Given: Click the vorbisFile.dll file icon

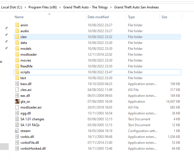Looking at the screenshot, I should (x=17, y=143).
